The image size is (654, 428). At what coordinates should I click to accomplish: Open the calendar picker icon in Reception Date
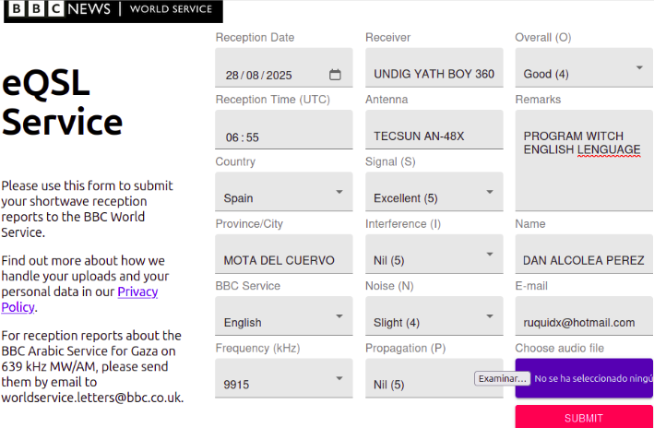(335, 75)
